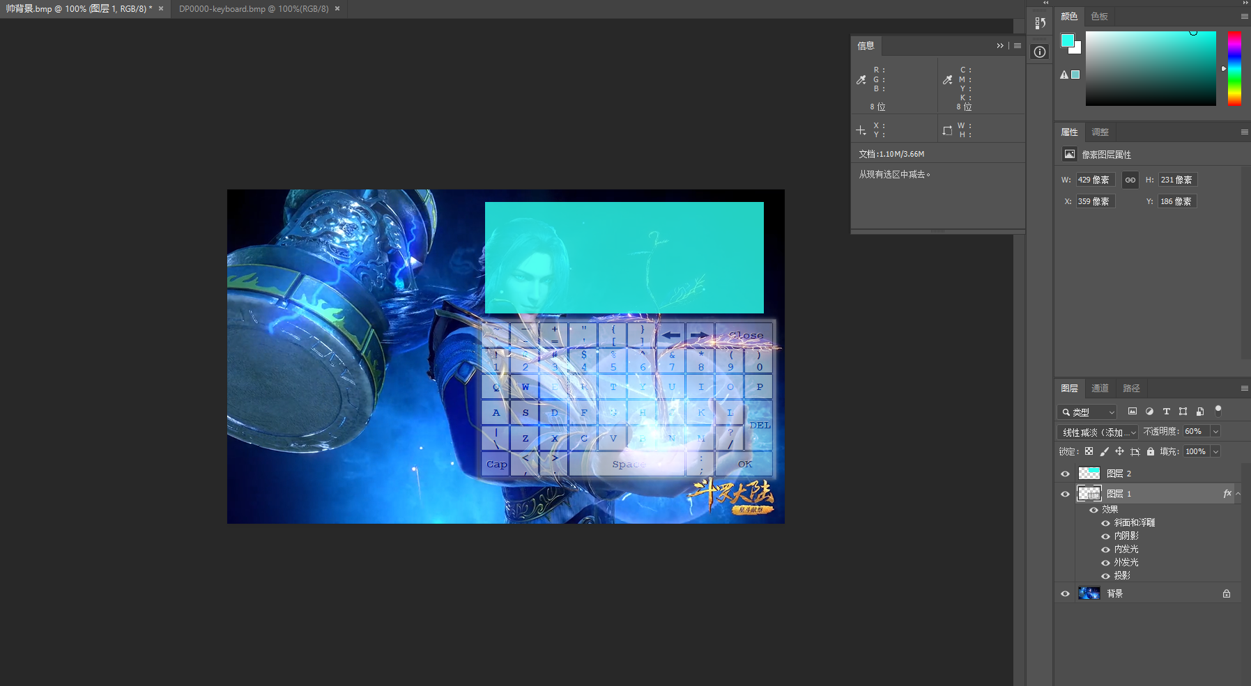1251x686 pixels.
Task: Open the History panel icon
Action: 1040,23
